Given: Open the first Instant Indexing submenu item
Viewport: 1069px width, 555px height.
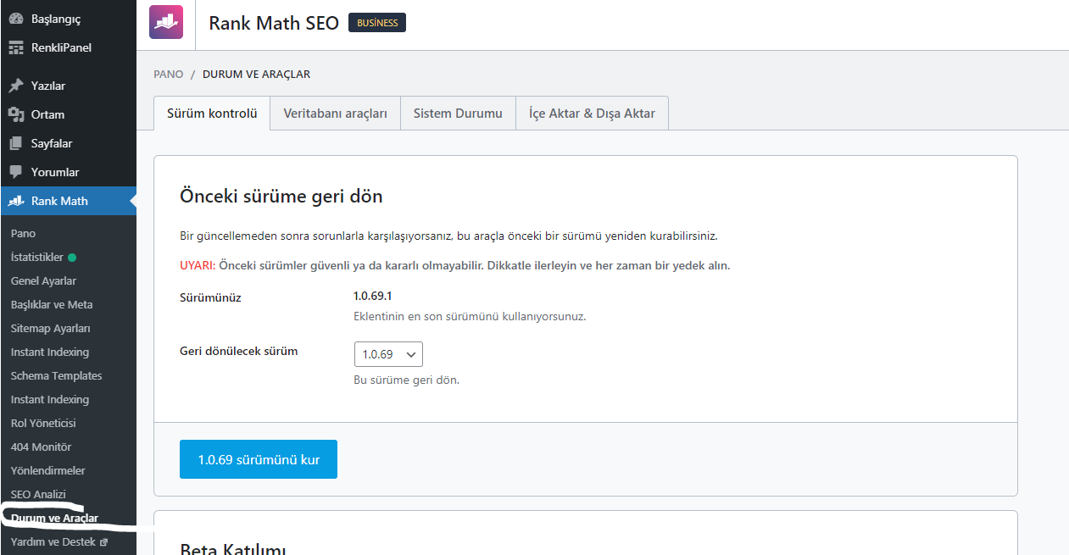Looking at the screenshot, I should 50,352.
